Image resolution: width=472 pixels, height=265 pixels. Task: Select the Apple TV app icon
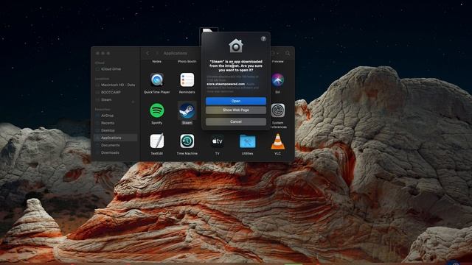218,141
